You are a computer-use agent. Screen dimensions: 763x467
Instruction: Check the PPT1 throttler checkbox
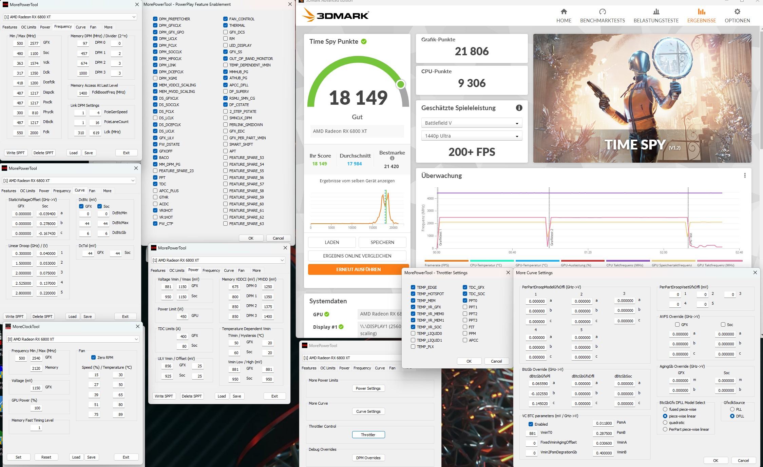[x=465, y=307]
